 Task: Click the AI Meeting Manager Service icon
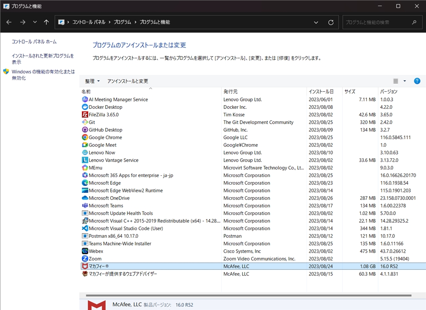click(85, 99)
